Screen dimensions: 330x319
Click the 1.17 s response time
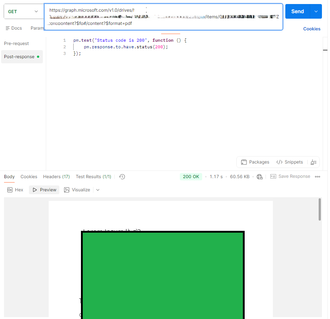[x=216, y=177]
